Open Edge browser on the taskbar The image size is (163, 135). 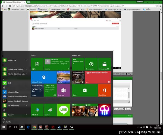pos(28,127)
